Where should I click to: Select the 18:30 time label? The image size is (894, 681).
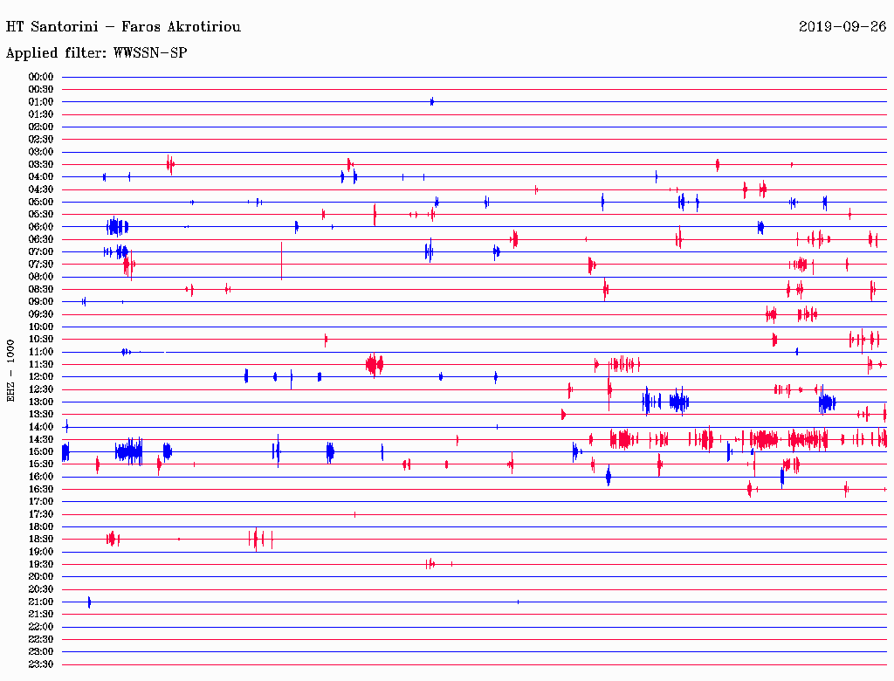[41, 540]
